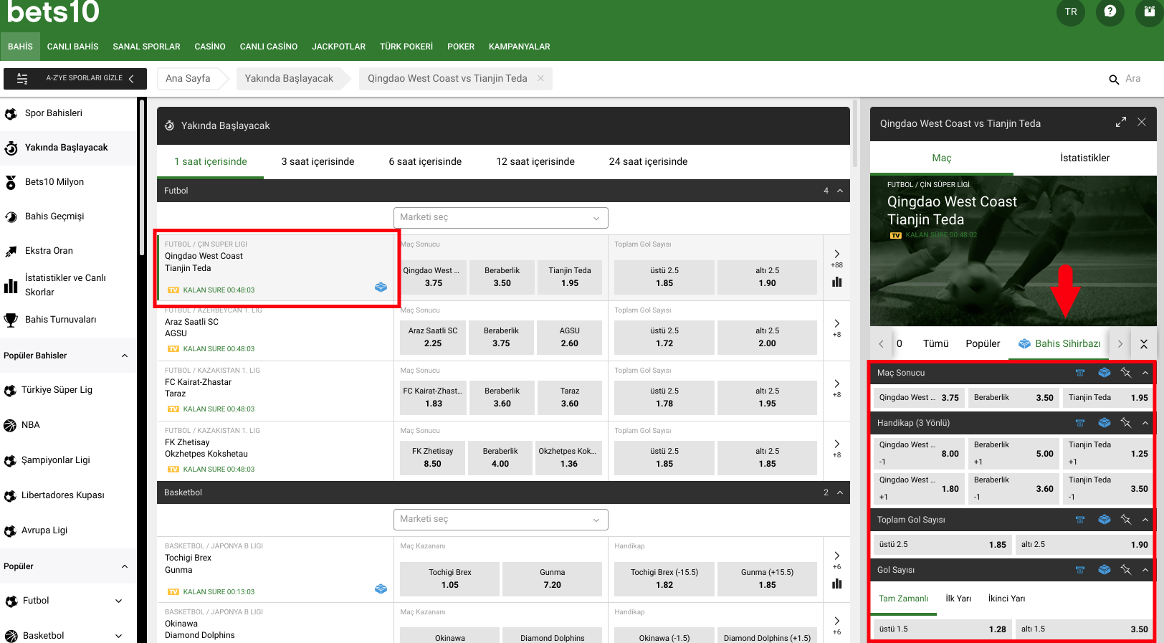The height and width of the screenshot is (643, 1164).
Task: Open the help question mark icon
Action: point(1110,11)
